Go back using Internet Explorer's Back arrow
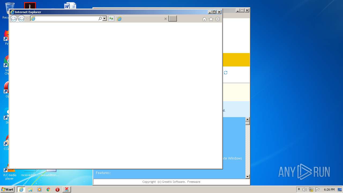The image size is (343, 193). 14,18
